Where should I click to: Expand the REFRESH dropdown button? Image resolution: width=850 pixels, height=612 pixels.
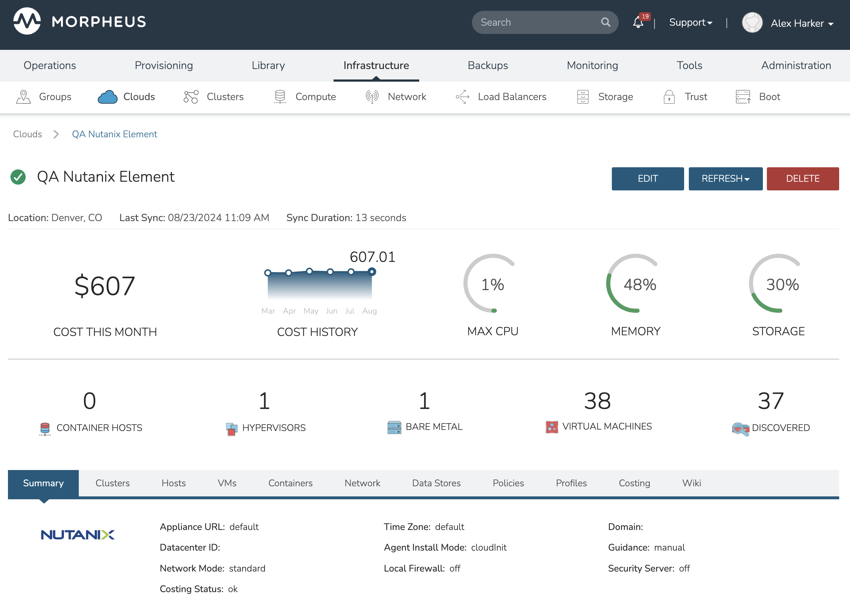[725, 179]
